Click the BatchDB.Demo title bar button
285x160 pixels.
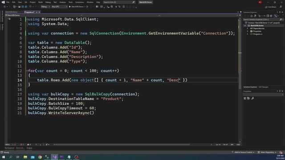tap(146, 2)
